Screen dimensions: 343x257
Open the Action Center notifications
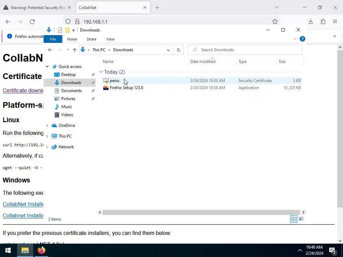332,250
